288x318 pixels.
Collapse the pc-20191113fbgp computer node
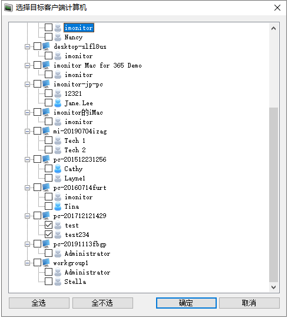27,244
